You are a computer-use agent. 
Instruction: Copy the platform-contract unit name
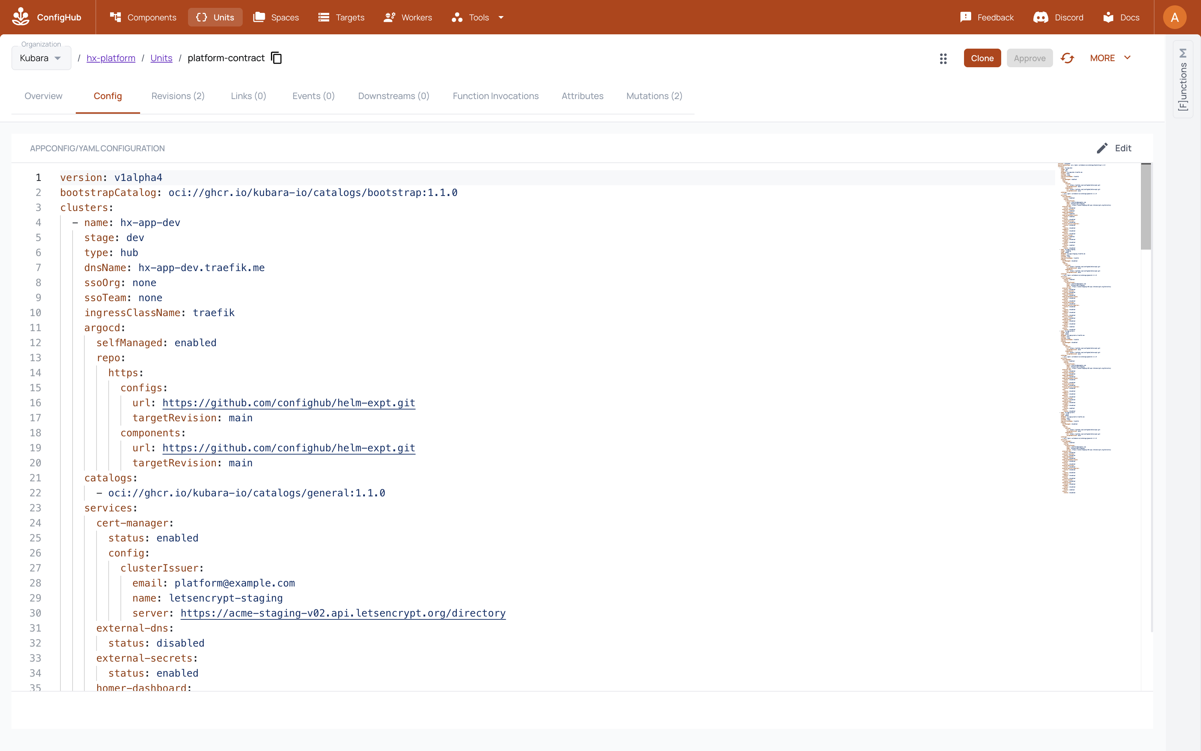[x=276, y=58]
